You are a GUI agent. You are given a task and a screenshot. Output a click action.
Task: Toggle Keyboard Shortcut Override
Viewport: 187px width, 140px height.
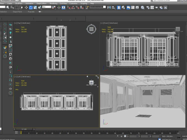[64, 7]
